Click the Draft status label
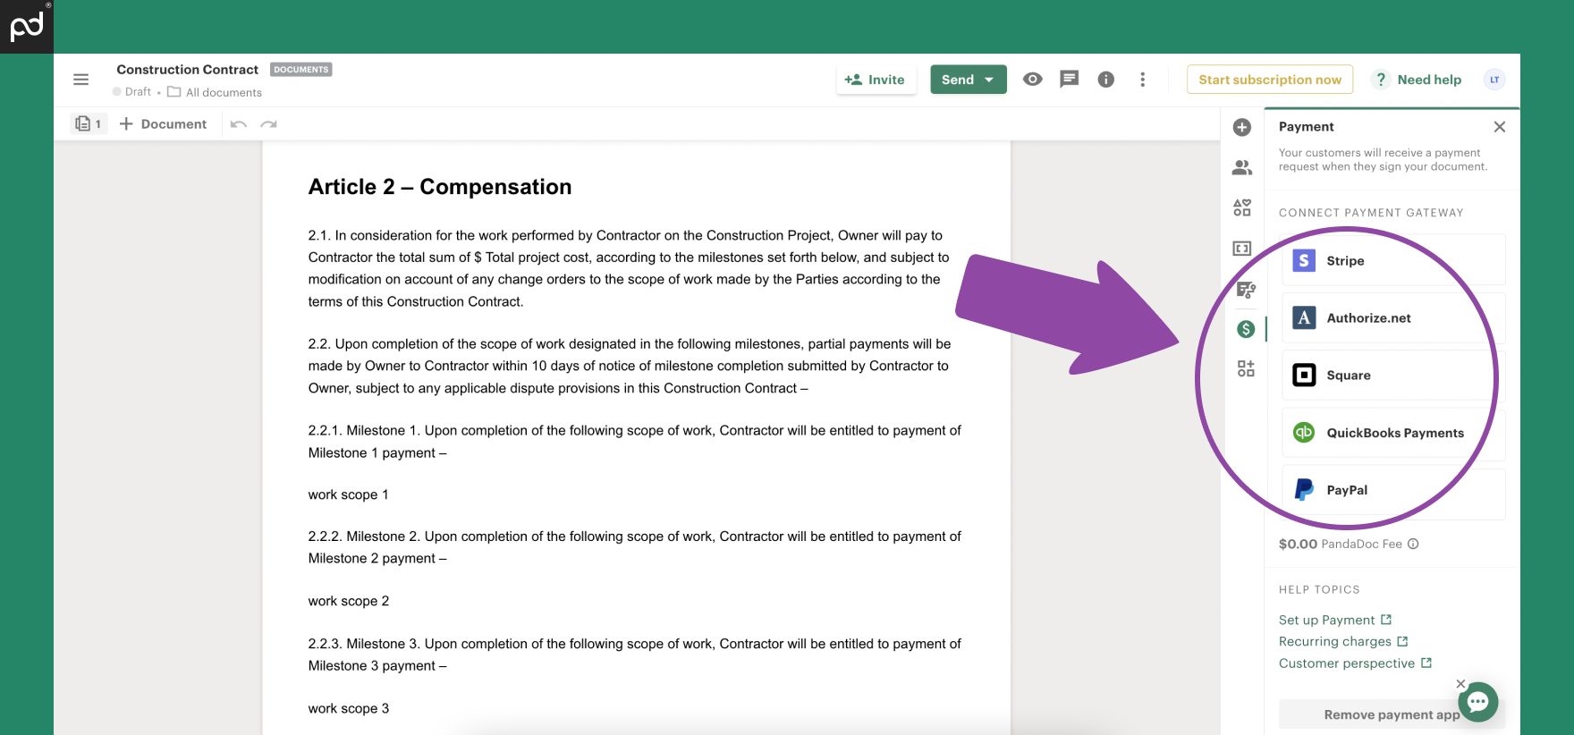Viewport: 1574px width, 735px height. 132,91
